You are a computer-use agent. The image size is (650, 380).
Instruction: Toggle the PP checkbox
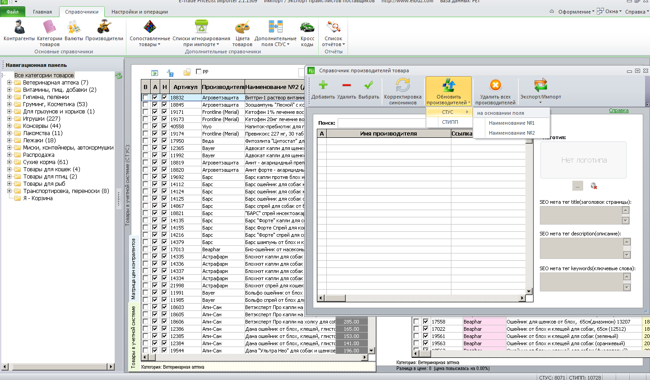point(199,71)
